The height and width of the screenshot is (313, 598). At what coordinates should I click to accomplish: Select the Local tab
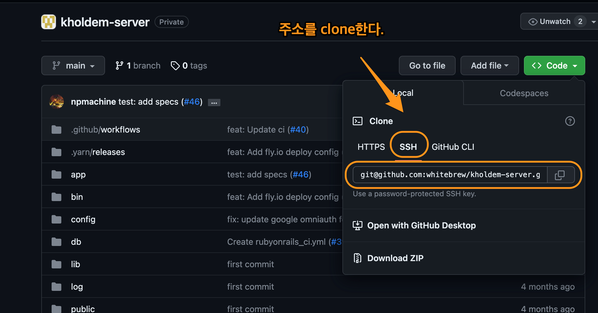(x=403, y=93)
